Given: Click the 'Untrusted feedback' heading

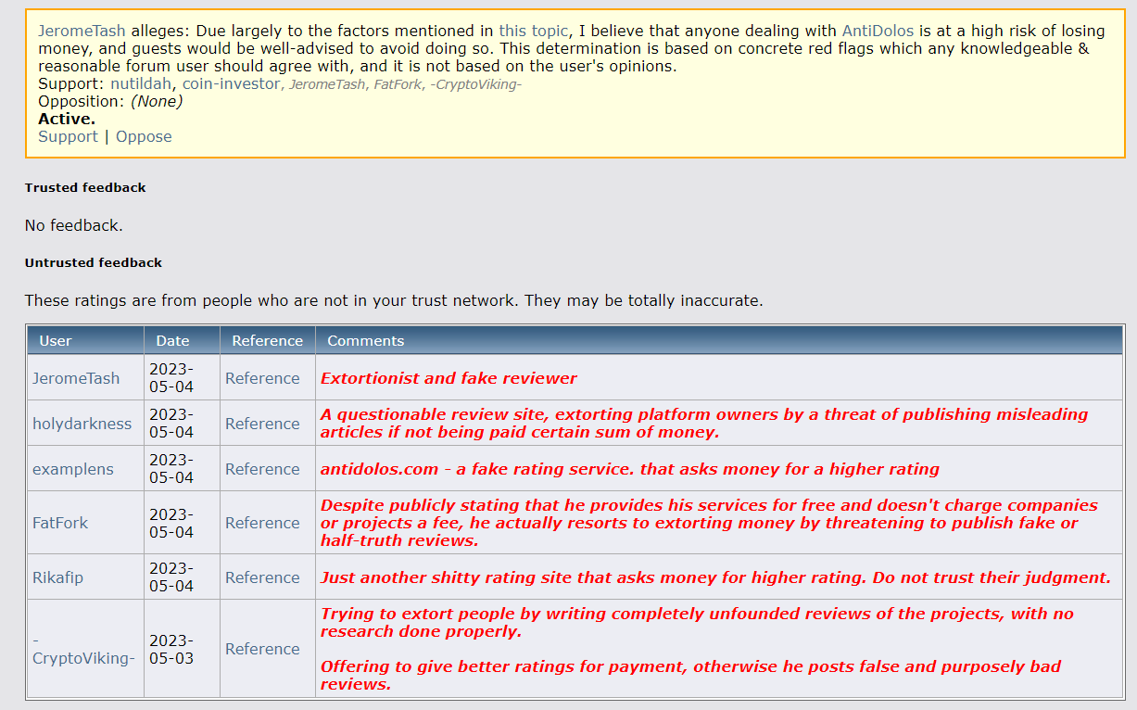Looking at the screenshot, I should [94, 262].
